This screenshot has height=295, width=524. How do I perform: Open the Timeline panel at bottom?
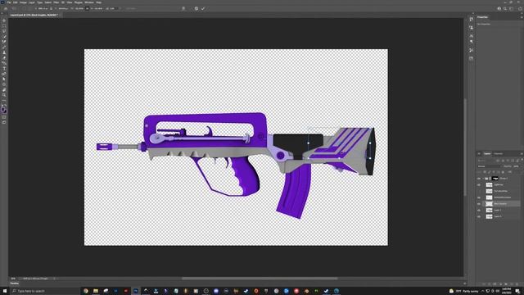pos(15,284)
